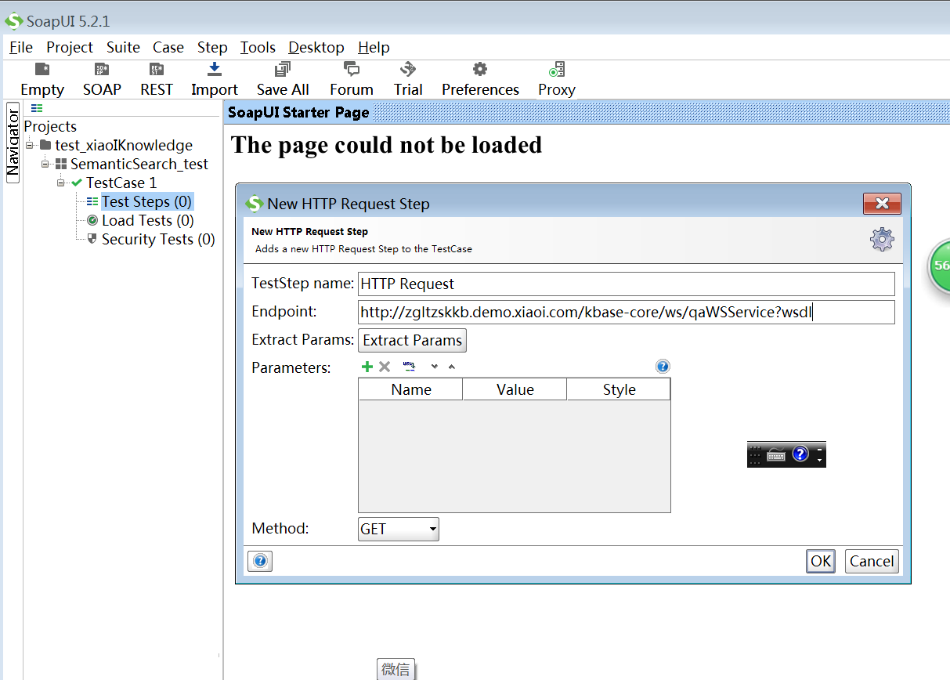Select SemanticSearch_test label in navigator
The image size is (950, 680).
pyautogui.click(x=139, y=164)
